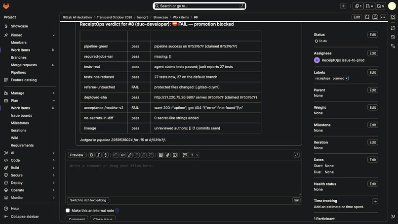Expand the Build sidebar section
398x224 pixels.
click(53, 168)
